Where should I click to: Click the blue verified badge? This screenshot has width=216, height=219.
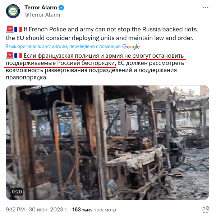(x=61, y=8)
